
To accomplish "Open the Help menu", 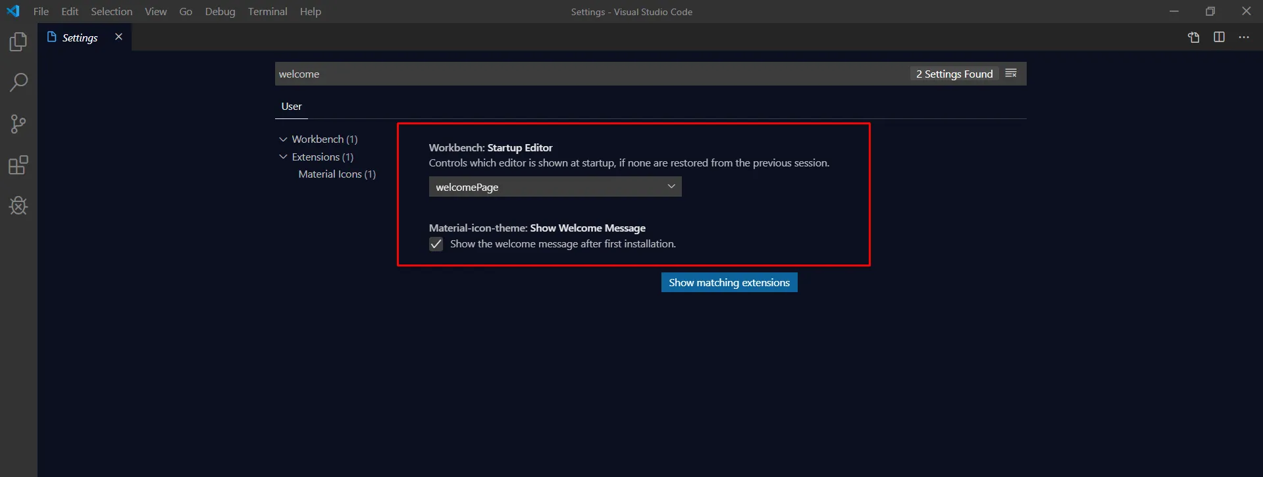I will point(310,11).
